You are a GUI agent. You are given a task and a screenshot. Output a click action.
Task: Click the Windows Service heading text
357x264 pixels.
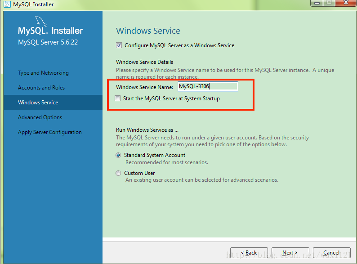148,31
